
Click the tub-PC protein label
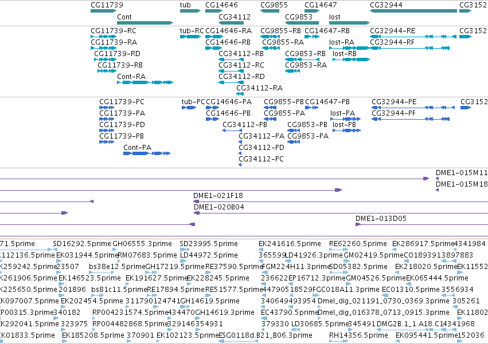[193, 102]
